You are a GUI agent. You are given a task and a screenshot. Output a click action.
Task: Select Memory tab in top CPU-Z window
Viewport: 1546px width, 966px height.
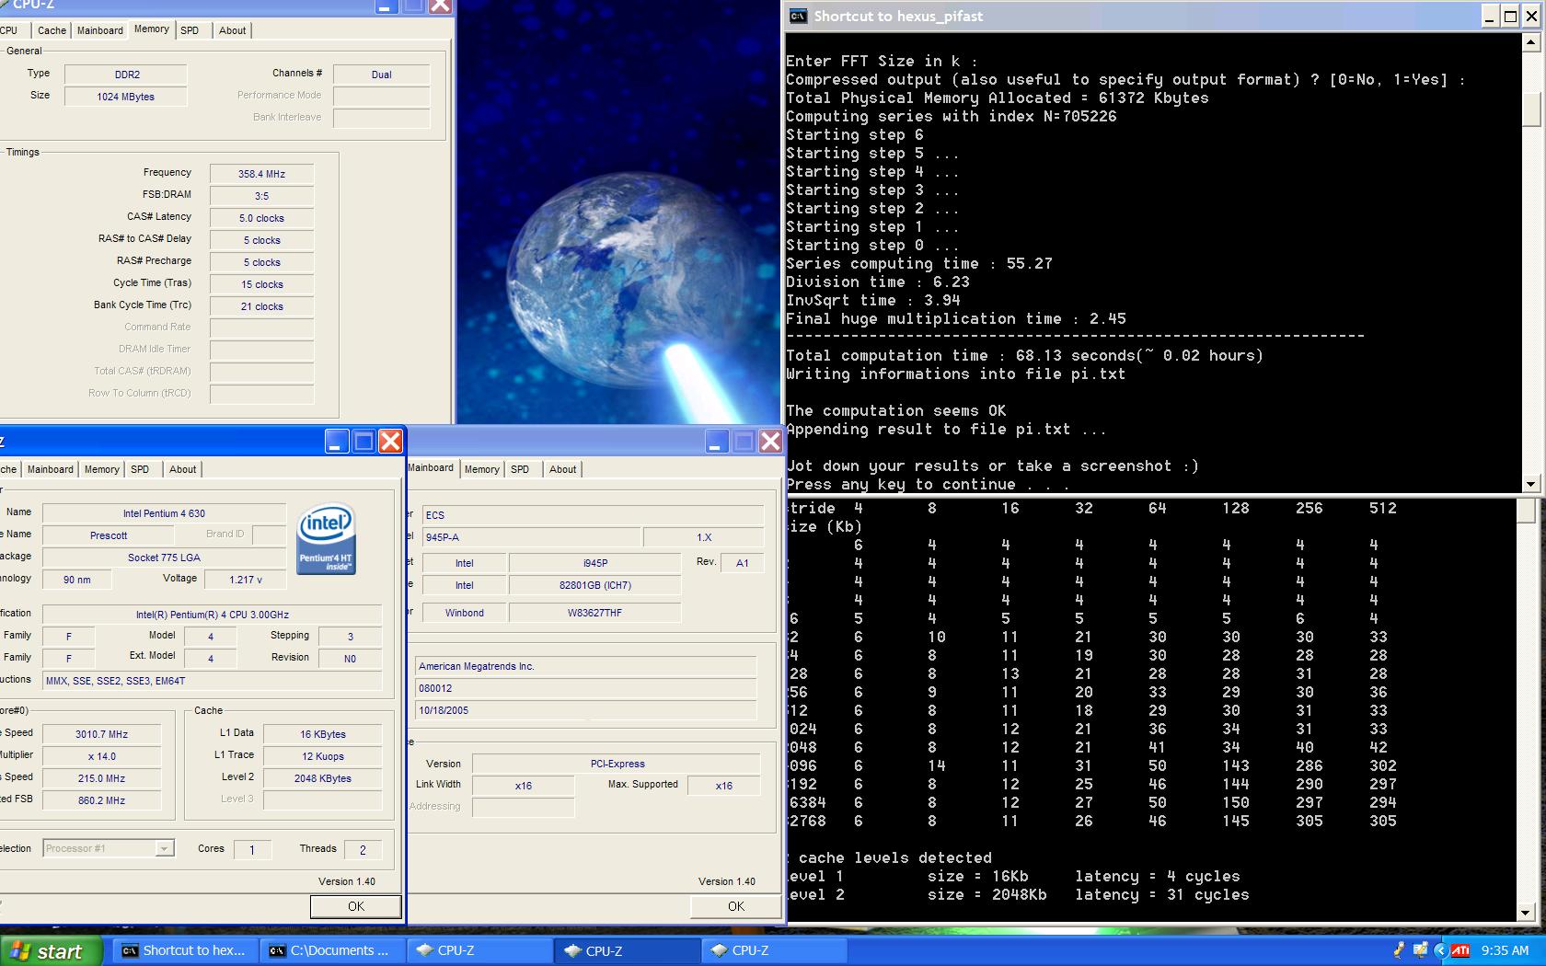151,29
